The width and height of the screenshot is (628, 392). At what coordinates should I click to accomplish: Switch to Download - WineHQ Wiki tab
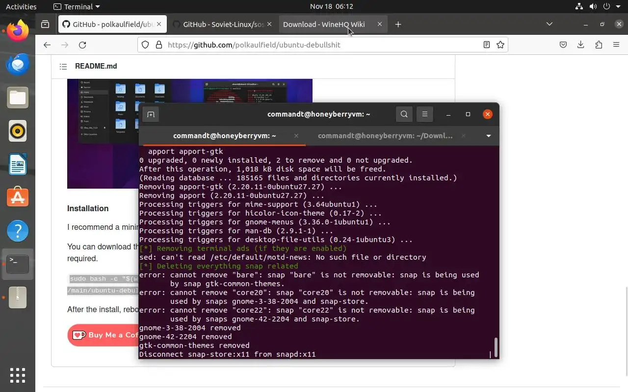click(333, 24)
